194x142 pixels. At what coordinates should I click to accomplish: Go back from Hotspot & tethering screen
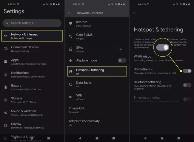click(135, 13)
